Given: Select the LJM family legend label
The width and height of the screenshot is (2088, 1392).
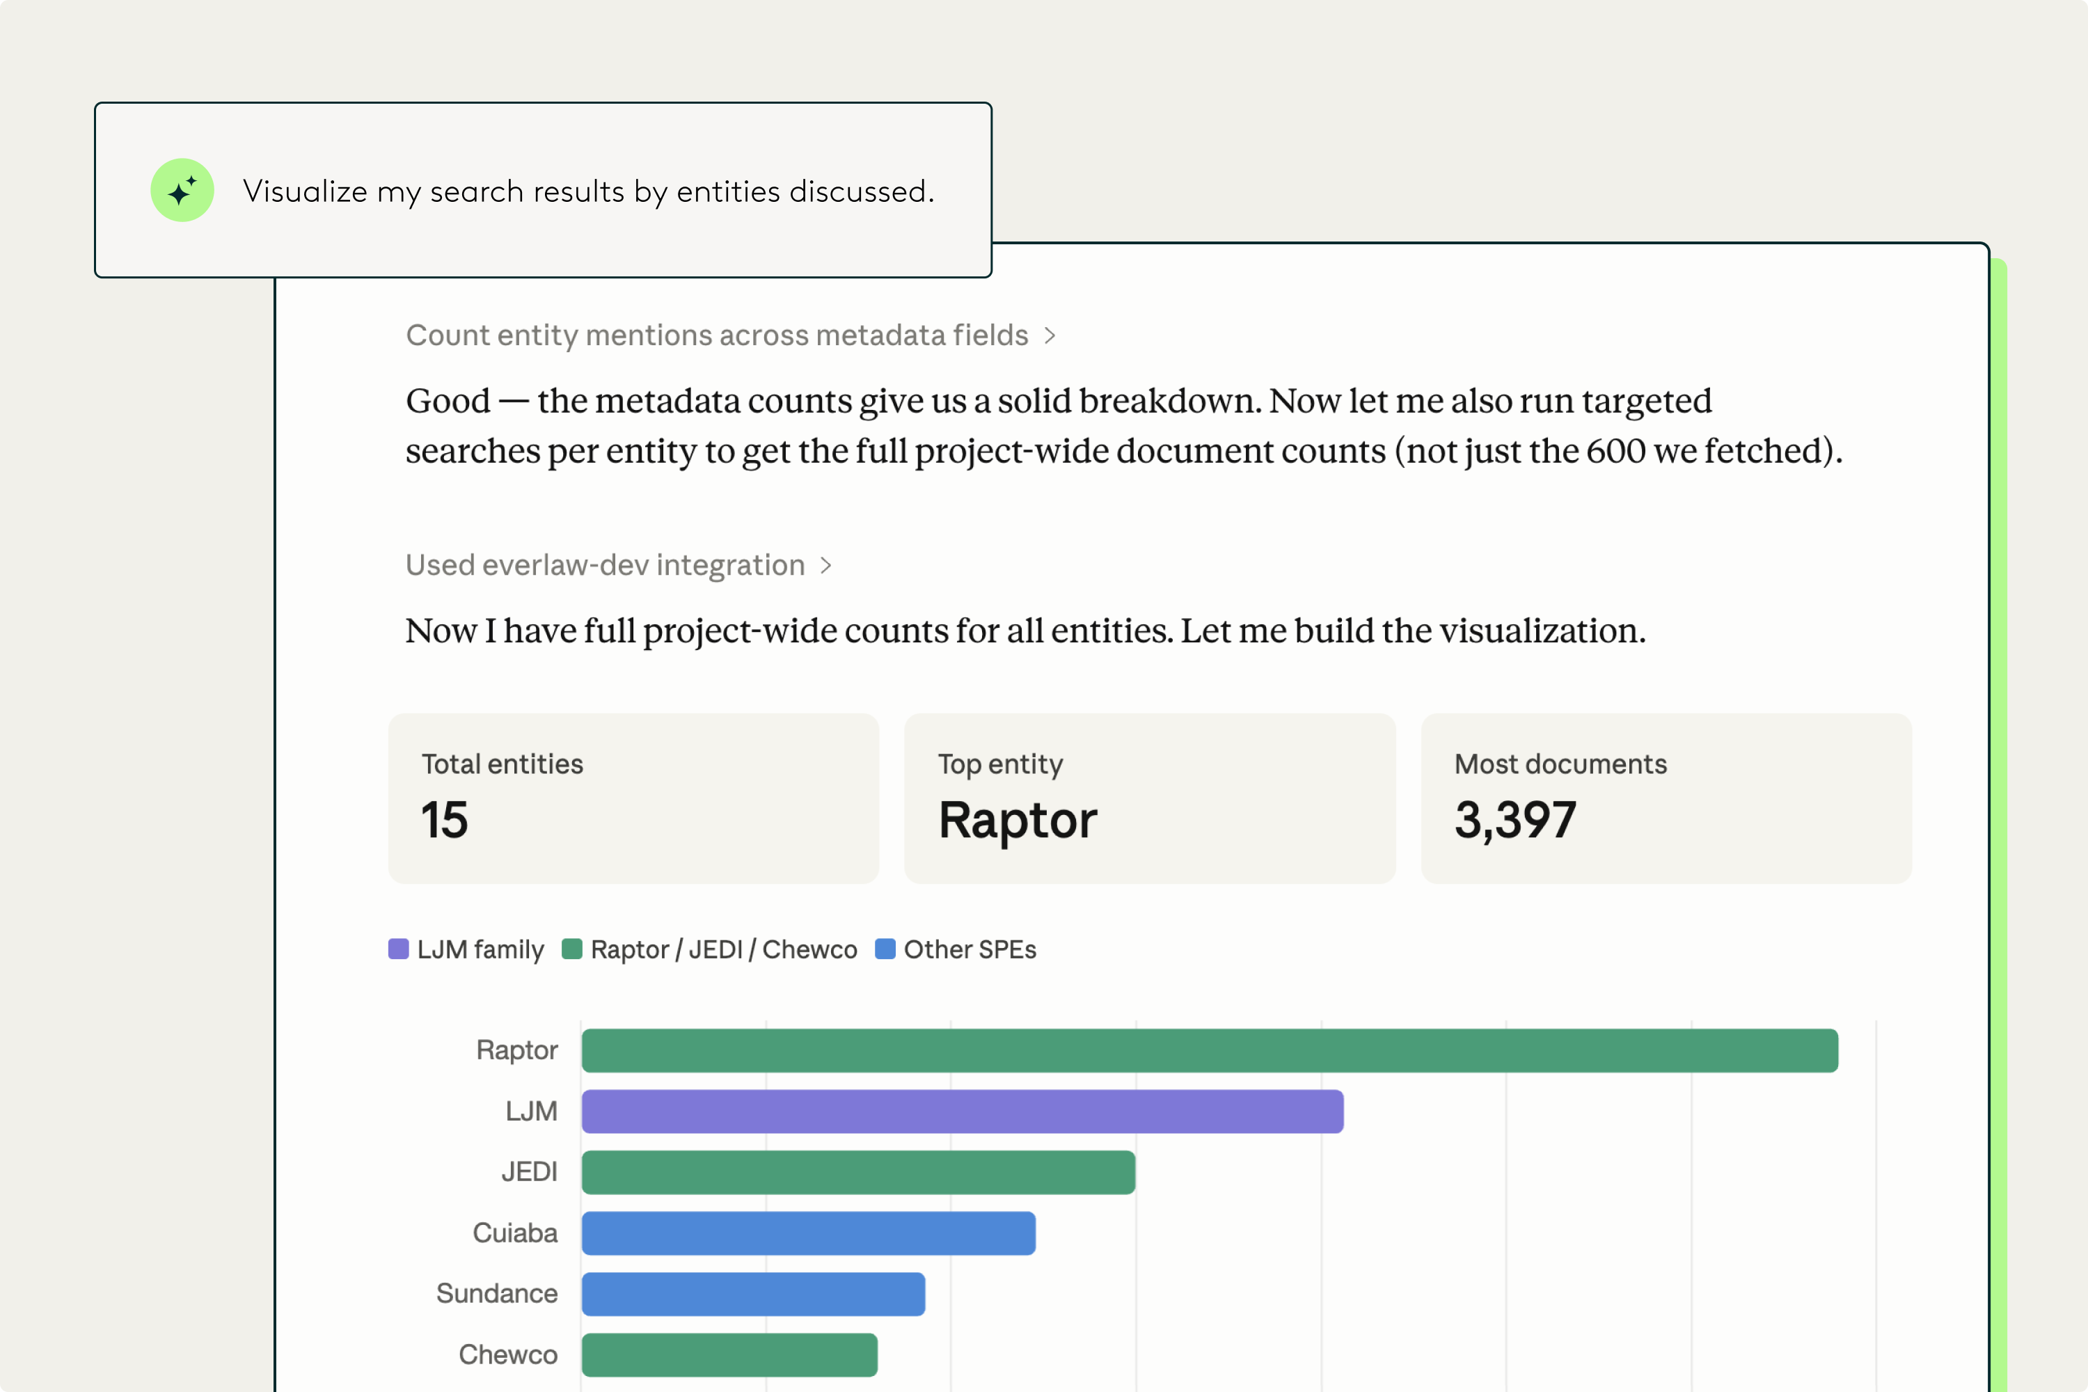Looking at the screenshot, I should pyautogui.click(x=480, y=950).
